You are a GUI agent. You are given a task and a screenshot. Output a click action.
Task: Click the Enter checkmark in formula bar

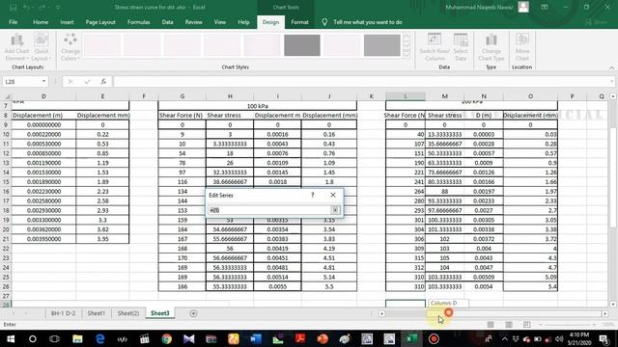(87, 81)
